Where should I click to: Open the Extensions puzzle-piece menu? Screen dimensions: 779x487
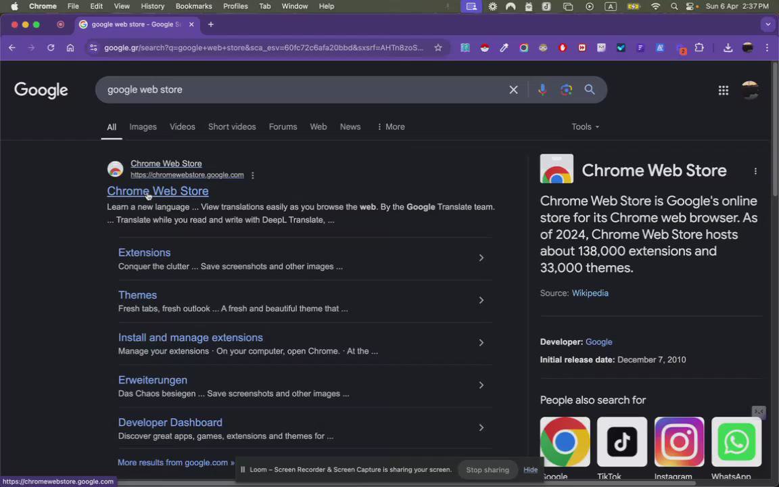(699, 48)
